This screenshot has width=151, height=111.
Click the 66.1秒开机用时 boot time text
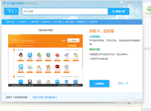pyautogui.click(x=23, y=40)
